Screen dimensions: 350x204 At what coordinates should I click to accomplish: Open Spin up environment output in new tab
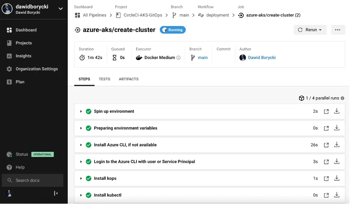click(x=326, y=111)
